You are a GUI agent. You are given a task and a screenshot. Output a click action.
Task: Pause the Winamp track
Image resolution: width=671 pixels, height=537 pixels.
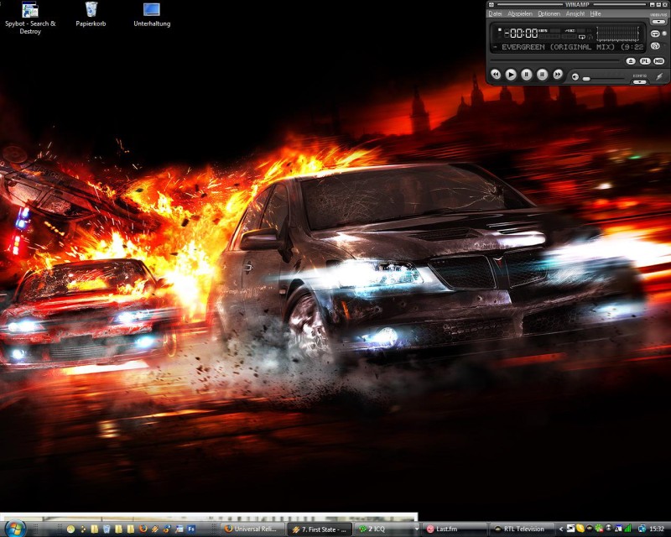(527, 75)
